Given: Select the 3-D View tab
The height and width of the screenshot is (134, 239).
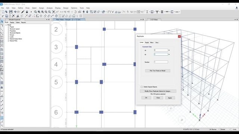Looking at the screenshot, I should [154, 20].
